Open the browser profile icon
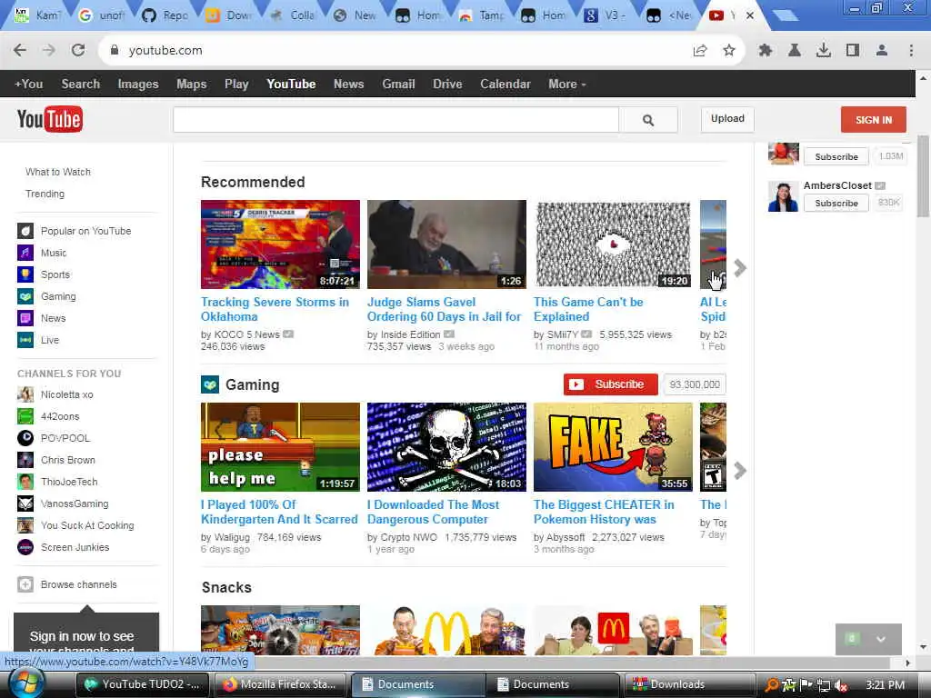931x698 pixels. point(882,51)
